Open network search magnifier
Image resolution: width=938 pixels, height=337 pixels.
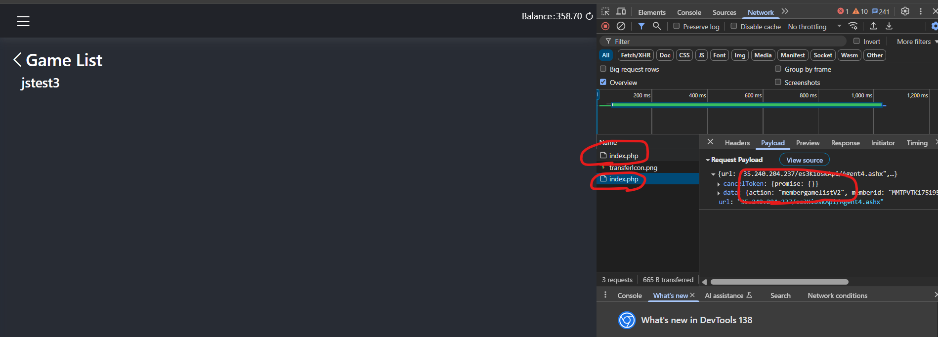pyautogui.click(x=657, y=26)
